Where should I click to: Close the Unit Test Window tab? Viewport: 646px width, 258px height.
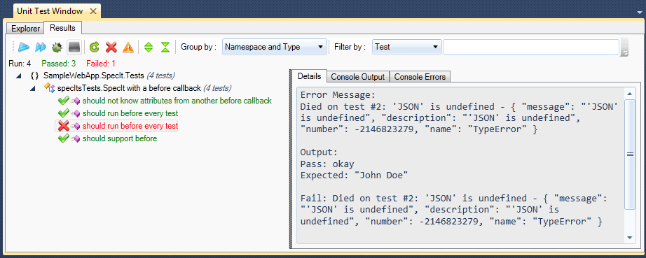93,11
